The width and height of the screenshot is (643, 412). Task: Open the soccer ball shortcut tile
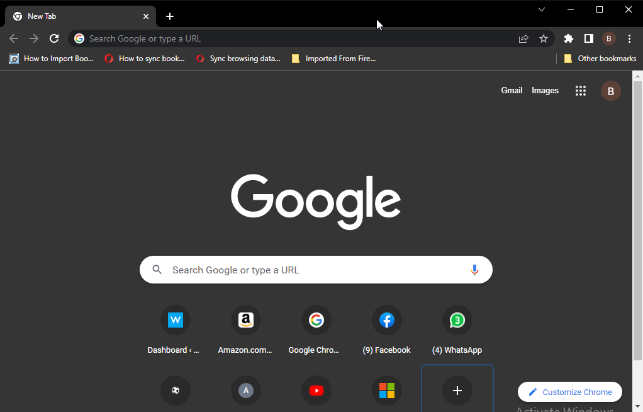coord(175,390)
